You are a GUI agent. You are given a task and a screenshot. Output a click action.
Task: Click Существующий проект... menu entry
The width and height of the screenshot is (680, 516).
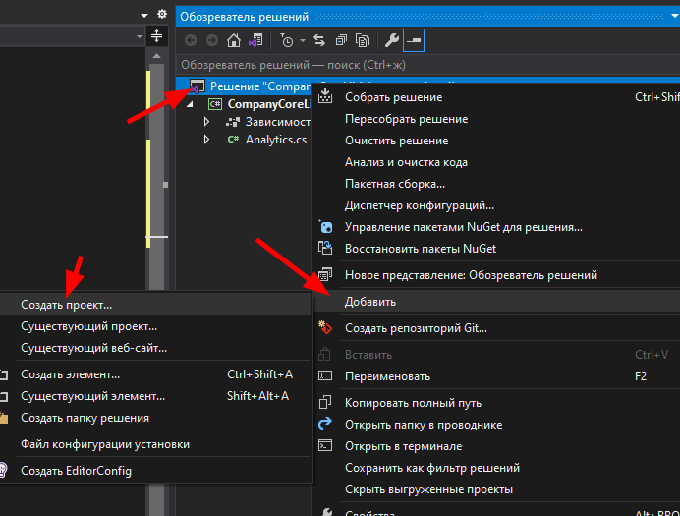click(88, 326)
